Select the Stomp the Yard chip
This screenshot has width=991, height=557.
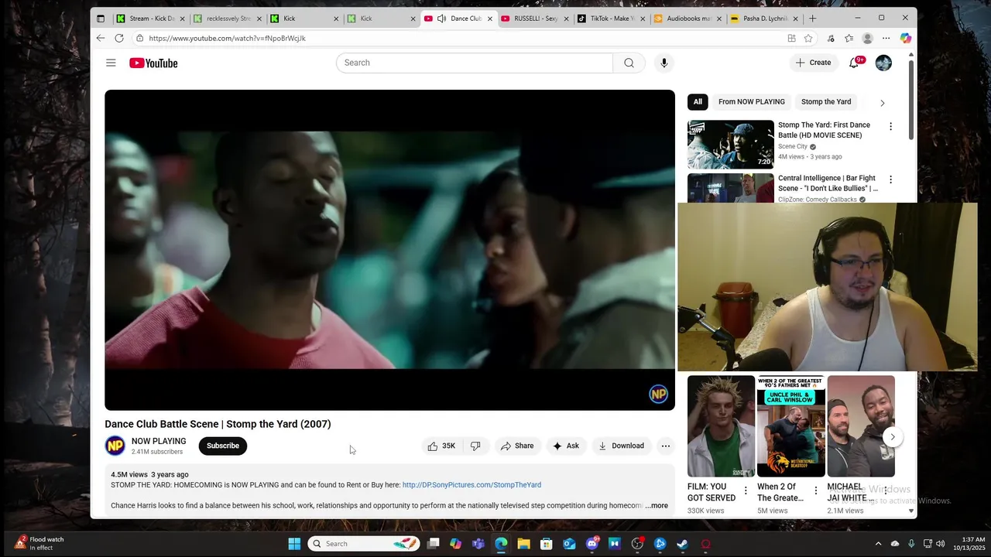tap(826, 102)
